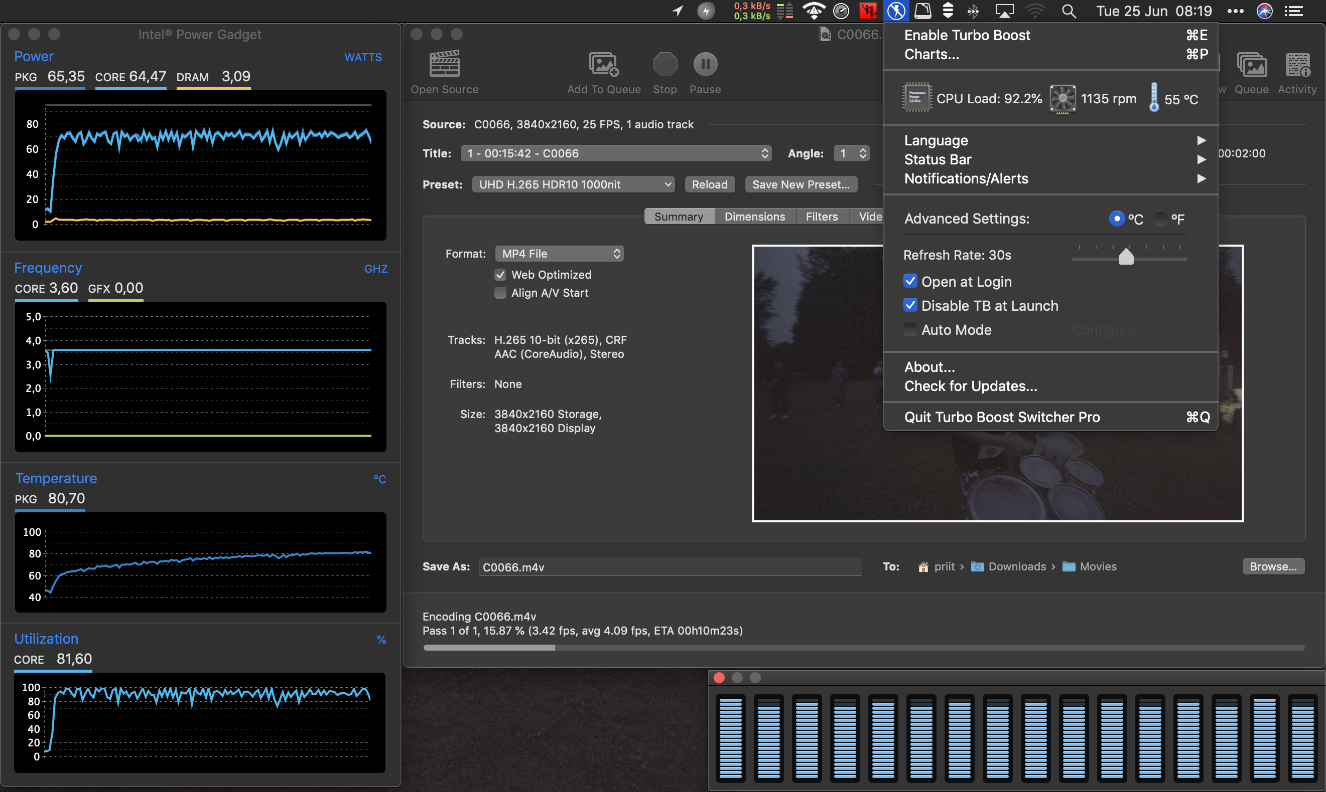Open the Bluetooth menu bar icon
The width and height of the screenshot is (1326, 792).
(x=973, y=11)
